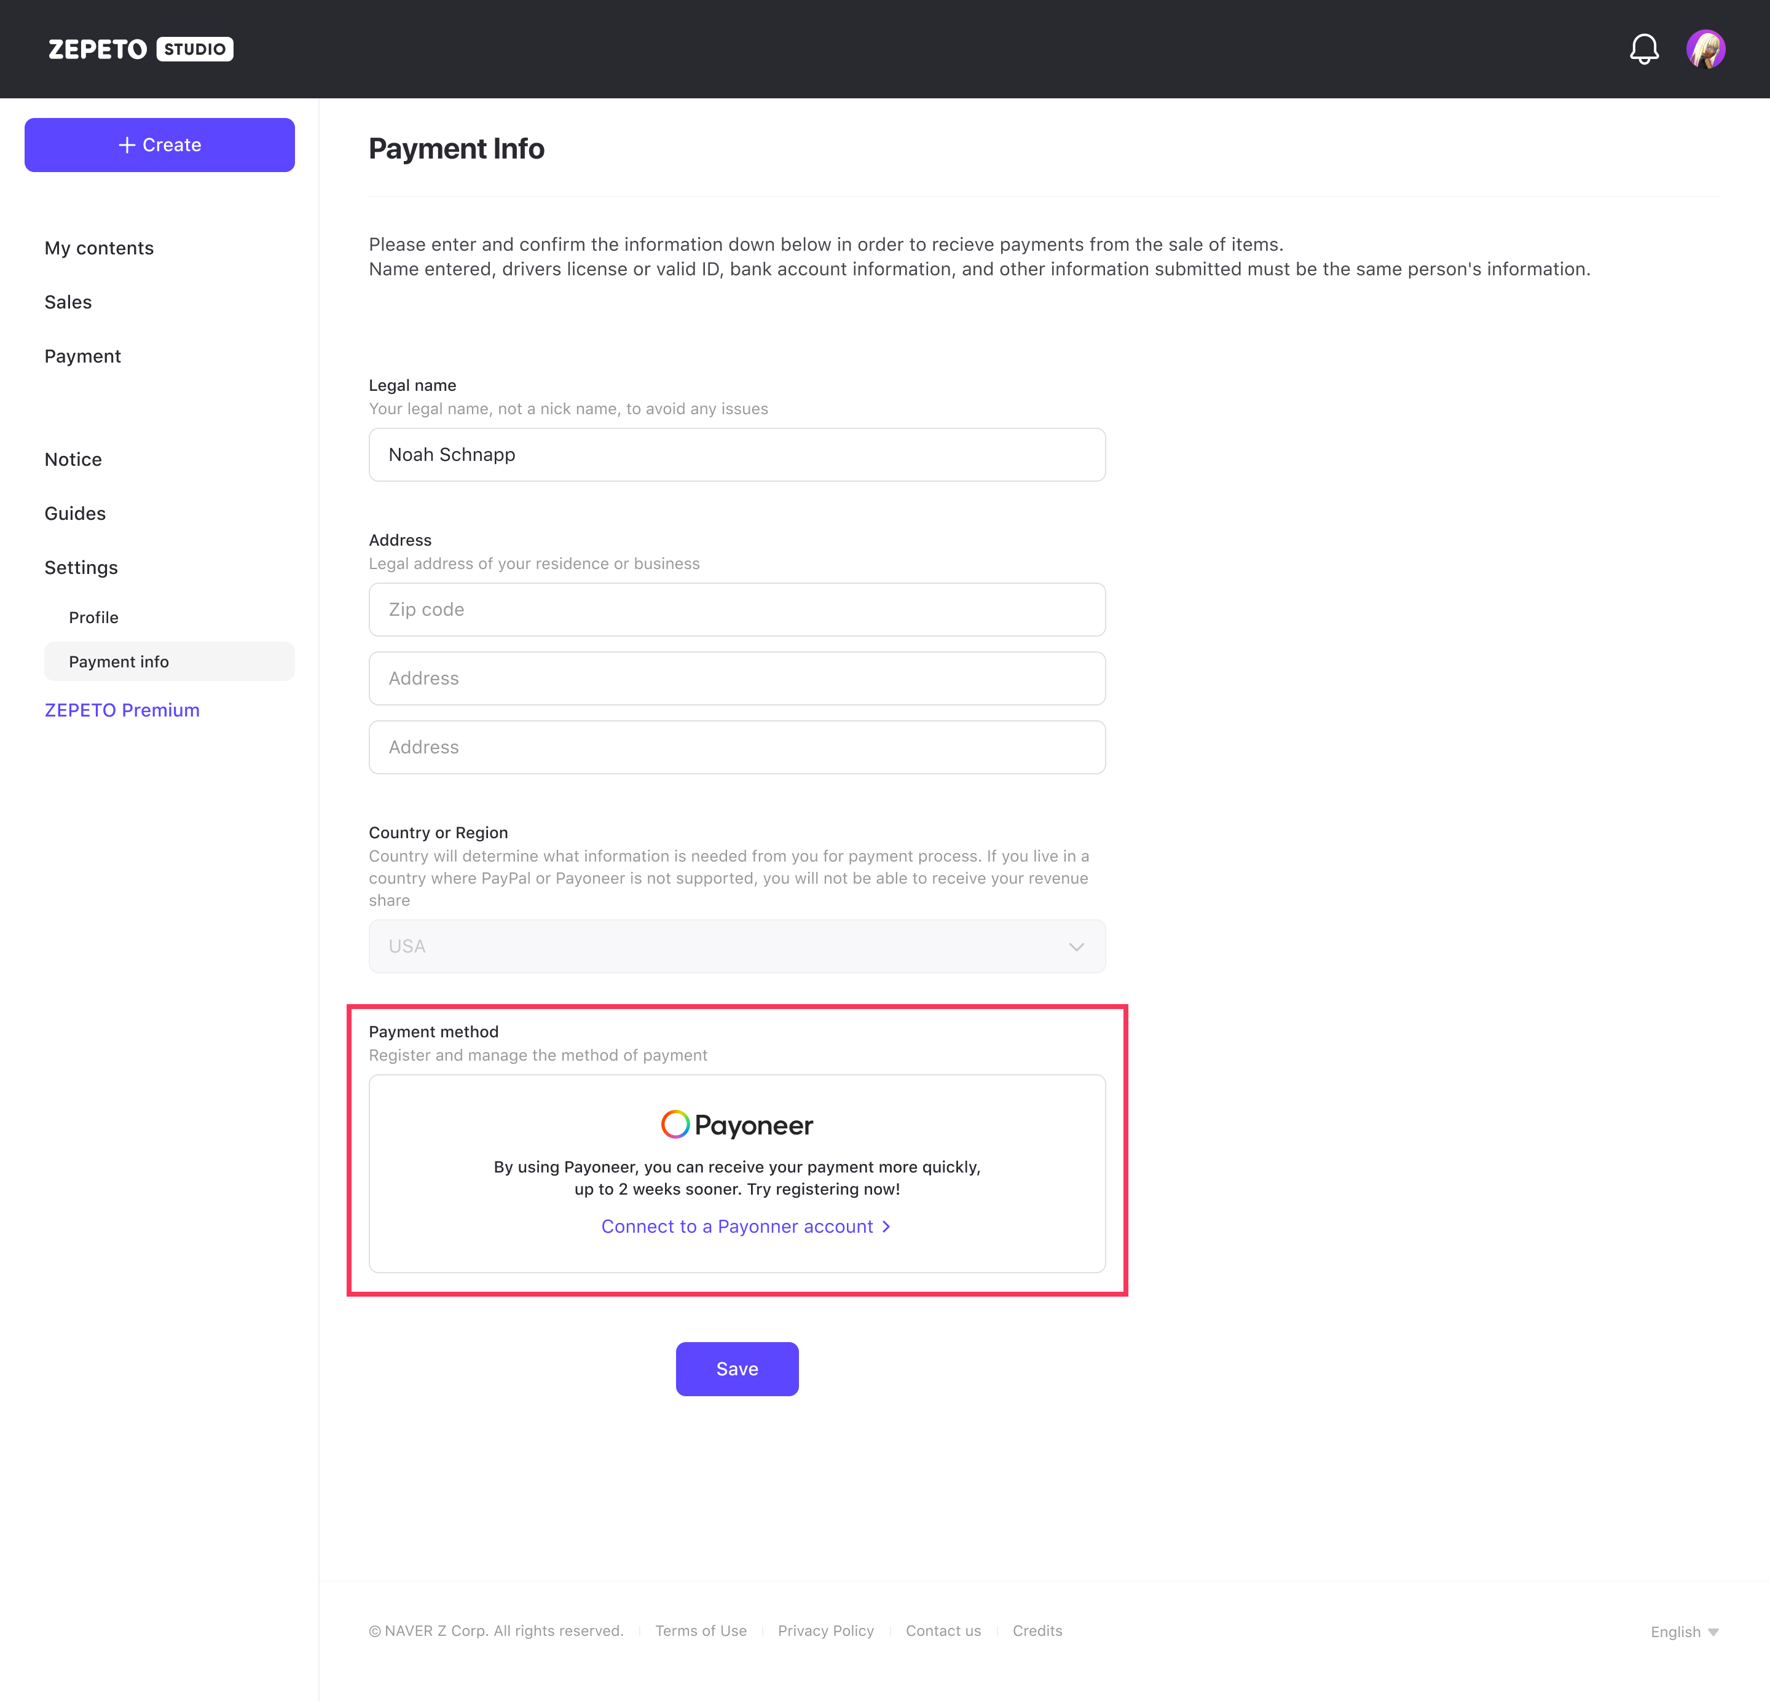The image size is (1770, 1701).
Task: Open Contact us footer link
Action: 944,1630
